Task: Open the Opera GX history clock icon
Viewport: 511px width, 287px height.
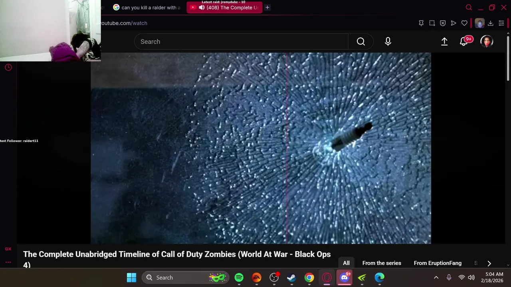Action: tap(8, 67)
